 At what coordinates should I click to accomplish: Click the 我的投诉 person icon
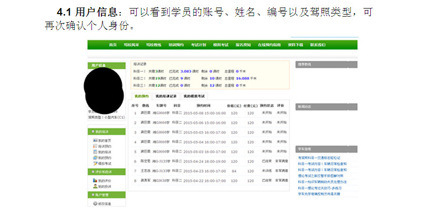click(95, 186)
